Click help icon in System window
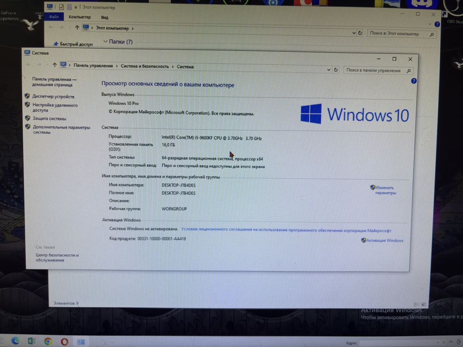The image size is (463, 347). (413, 81)
